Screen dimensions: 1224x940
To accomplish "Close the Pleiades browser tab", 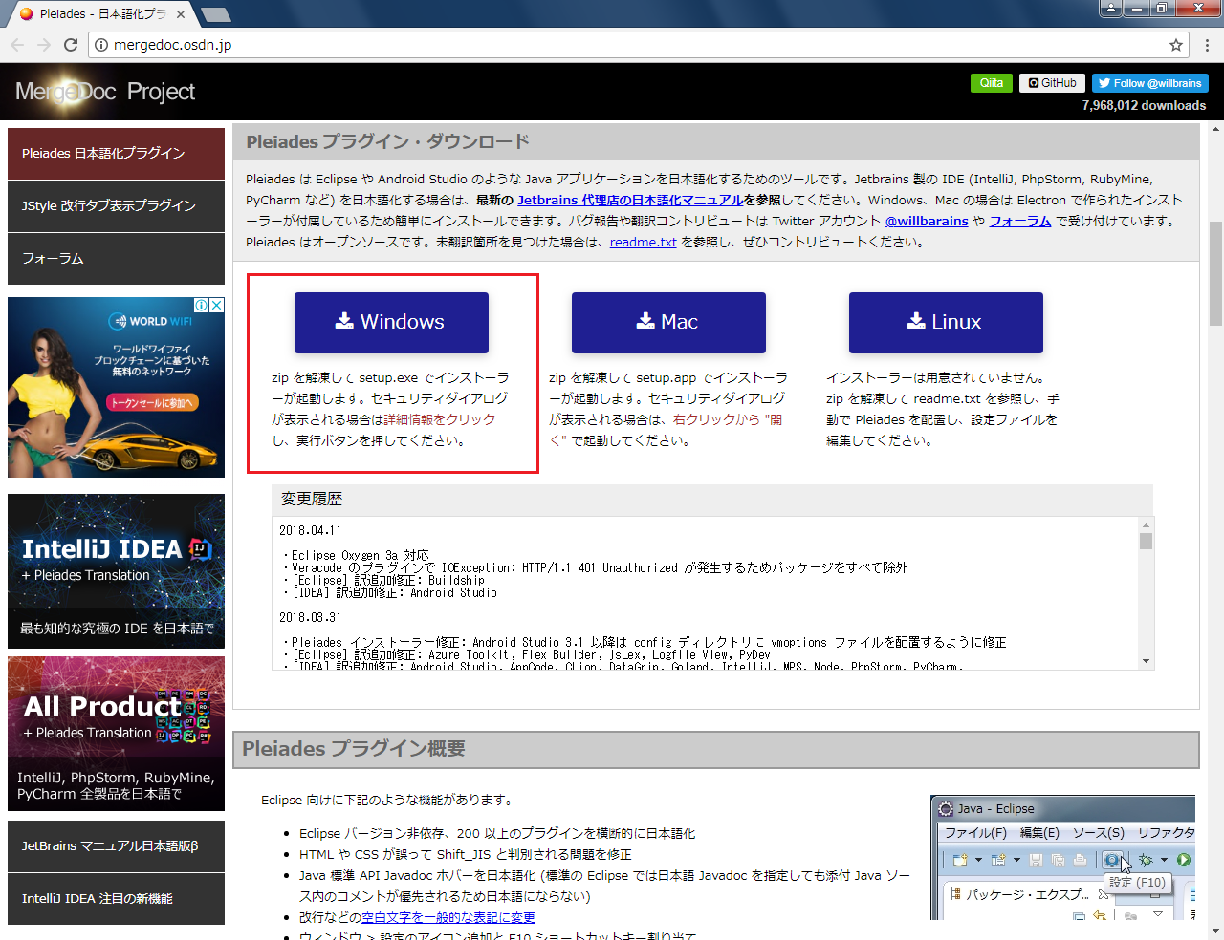I will tap(181, 13).
